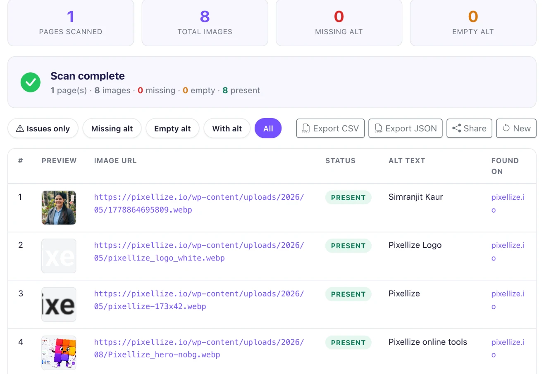This screenshot has height=374, width=544.
Task: Select the alt text 'Pixellize Logo'
Action: point(415,245)
